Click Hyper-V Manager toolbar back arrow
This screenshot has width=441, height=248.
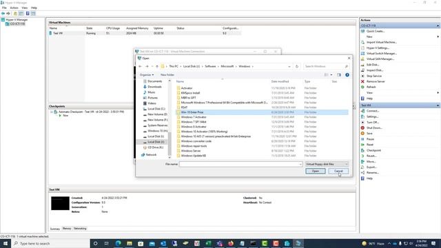pyautogui.click(x=3, y=14)
